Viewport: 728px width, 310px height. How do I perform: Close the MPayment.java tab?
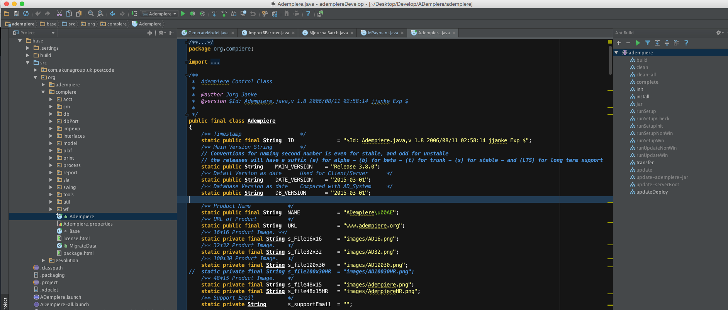(402, 33)
